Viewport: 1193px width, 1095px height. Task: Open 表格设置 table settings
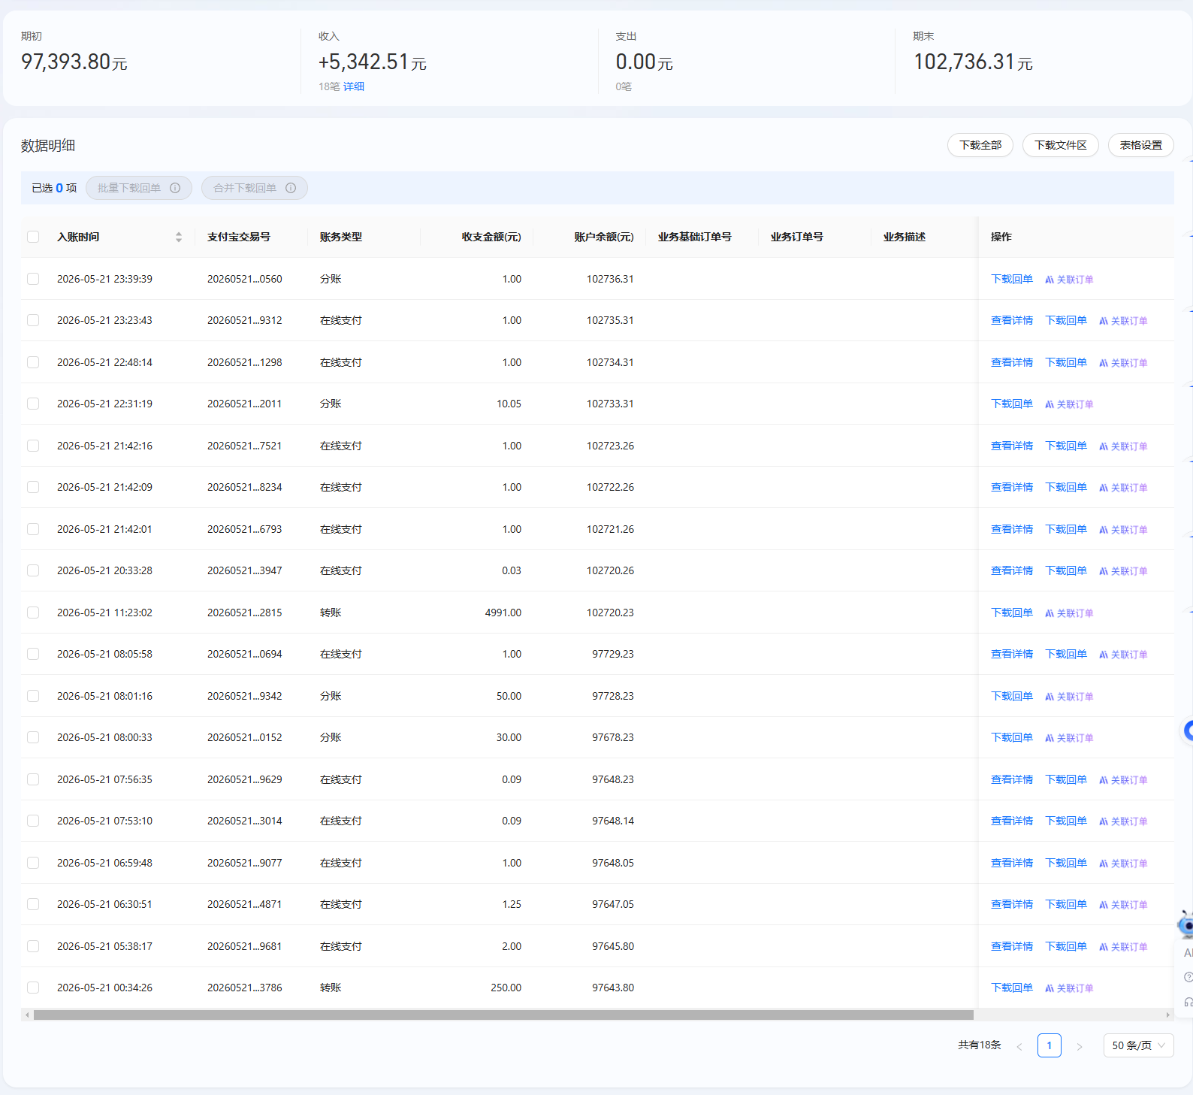tap(1141, 145)
